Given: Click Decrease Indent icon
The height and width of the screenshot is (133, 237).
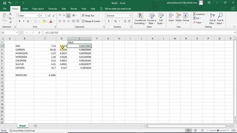Looking at the screenshot, I should (x=74, y=21).
